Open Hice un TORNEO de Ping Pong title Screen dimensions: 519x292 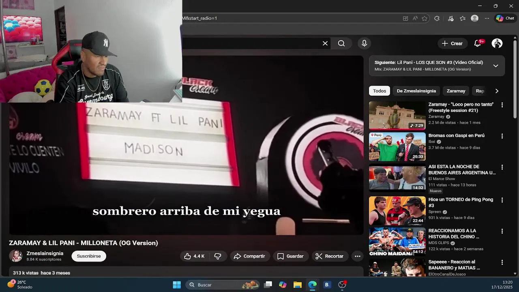(x=461, y=202)
